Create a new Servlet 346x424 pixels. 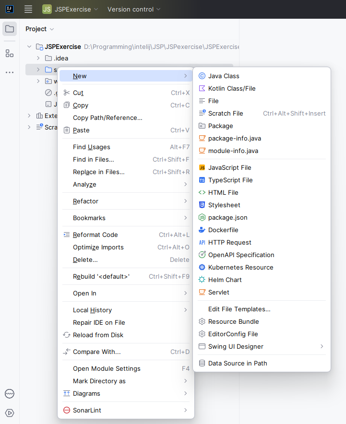click(262, 292)
